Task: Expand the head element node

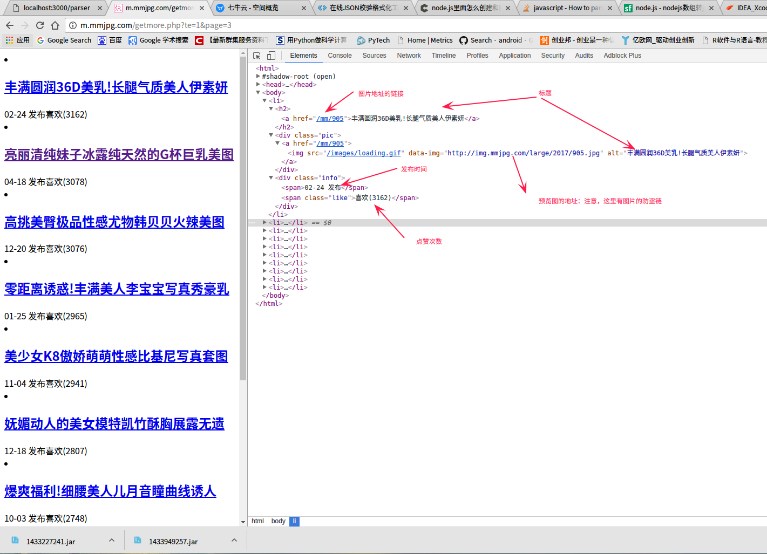Action: tap(258, 85)
